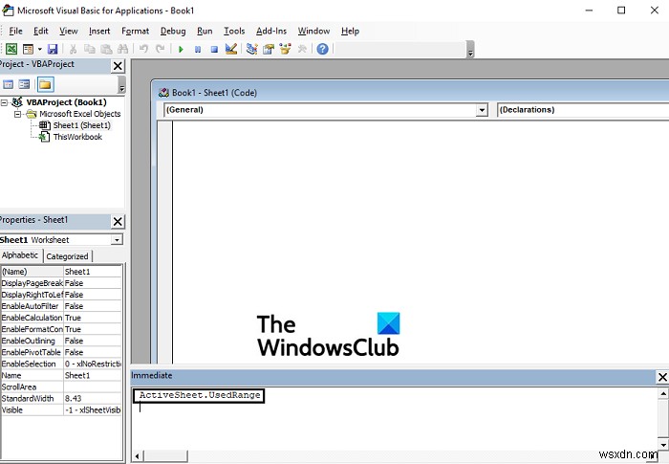Image resolution: width=669 pixels, height=464 pixels.
Task: Click the Reset stop icon
Action: click(x=214, y=49)
